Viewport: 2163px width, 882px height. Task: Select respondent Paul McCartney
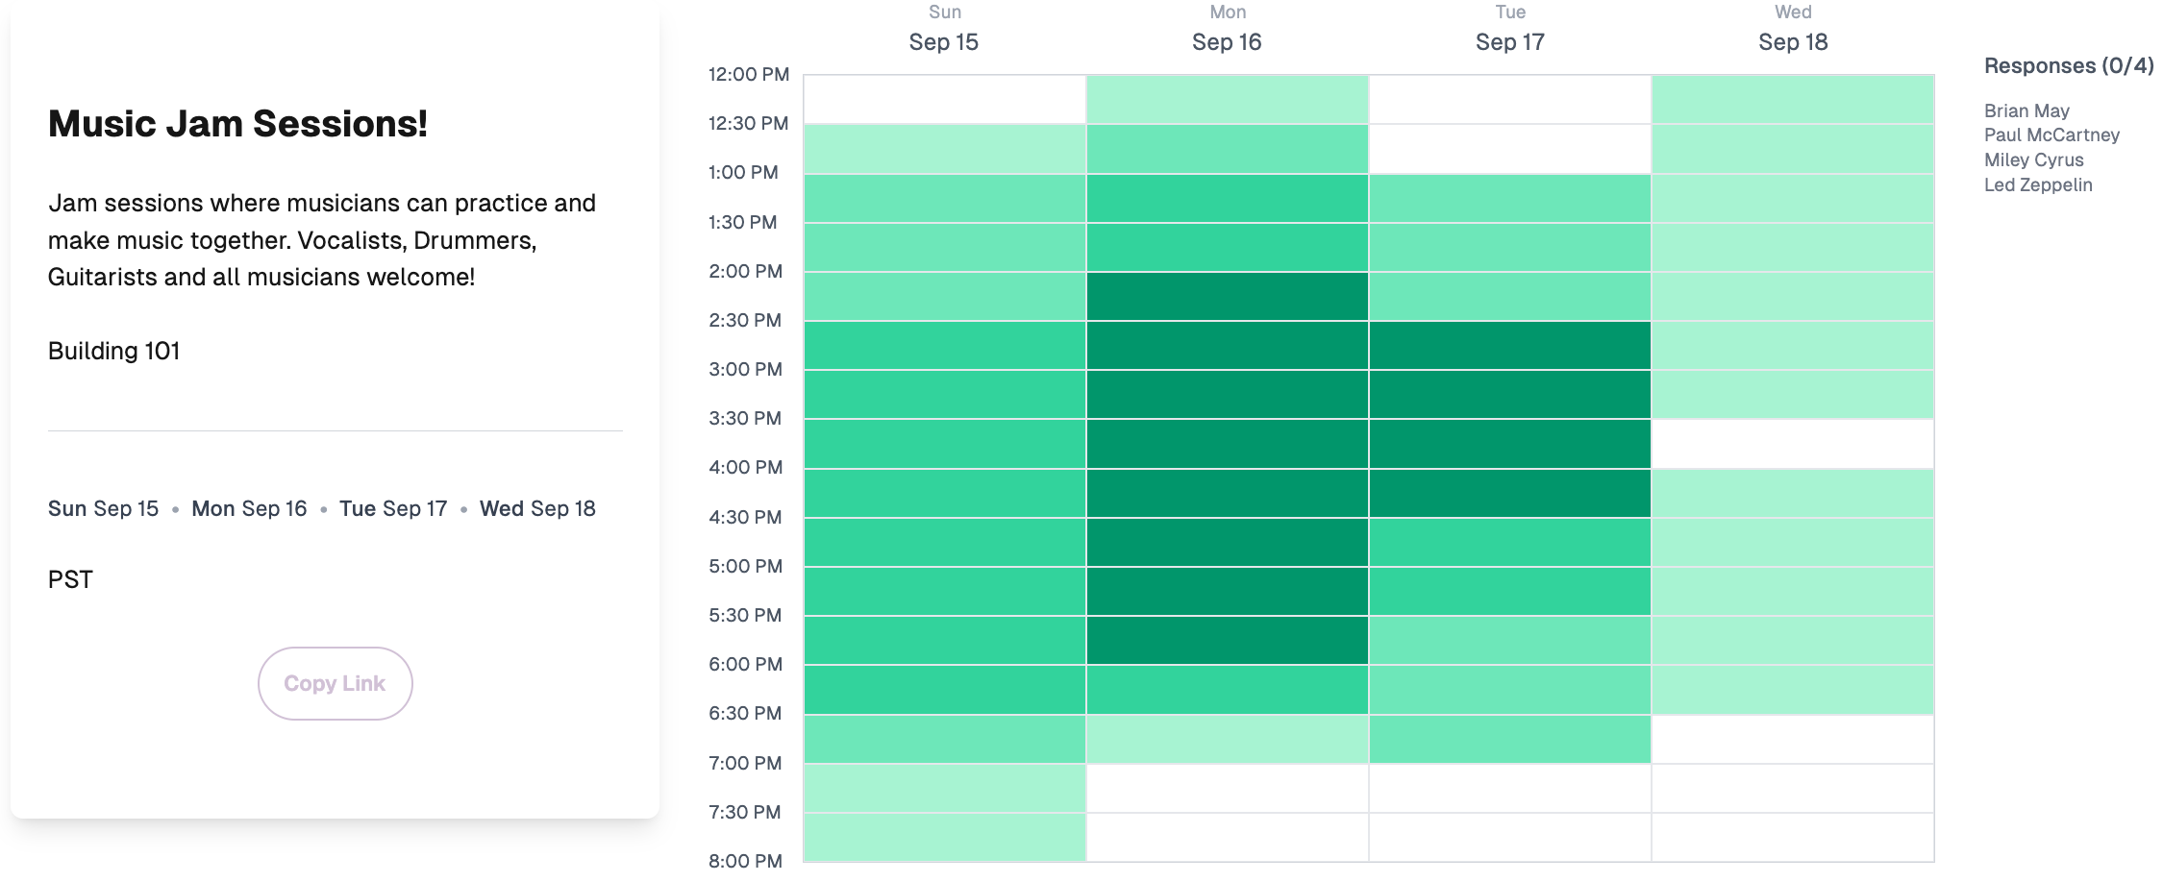[2051, 135]
